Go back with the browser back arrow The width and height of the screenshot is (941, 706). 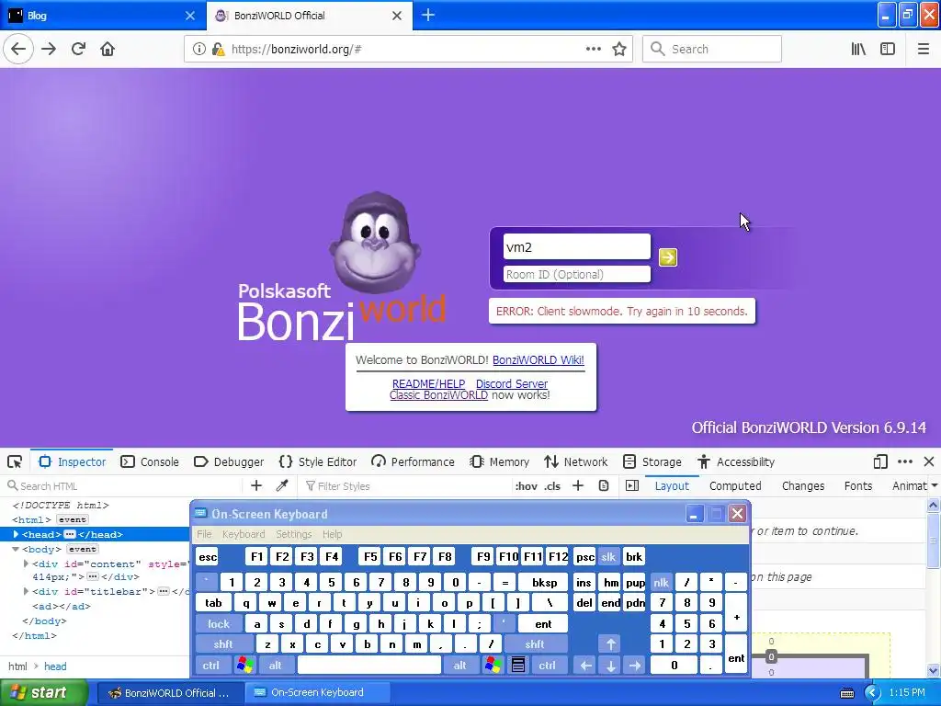click(18, 49)
